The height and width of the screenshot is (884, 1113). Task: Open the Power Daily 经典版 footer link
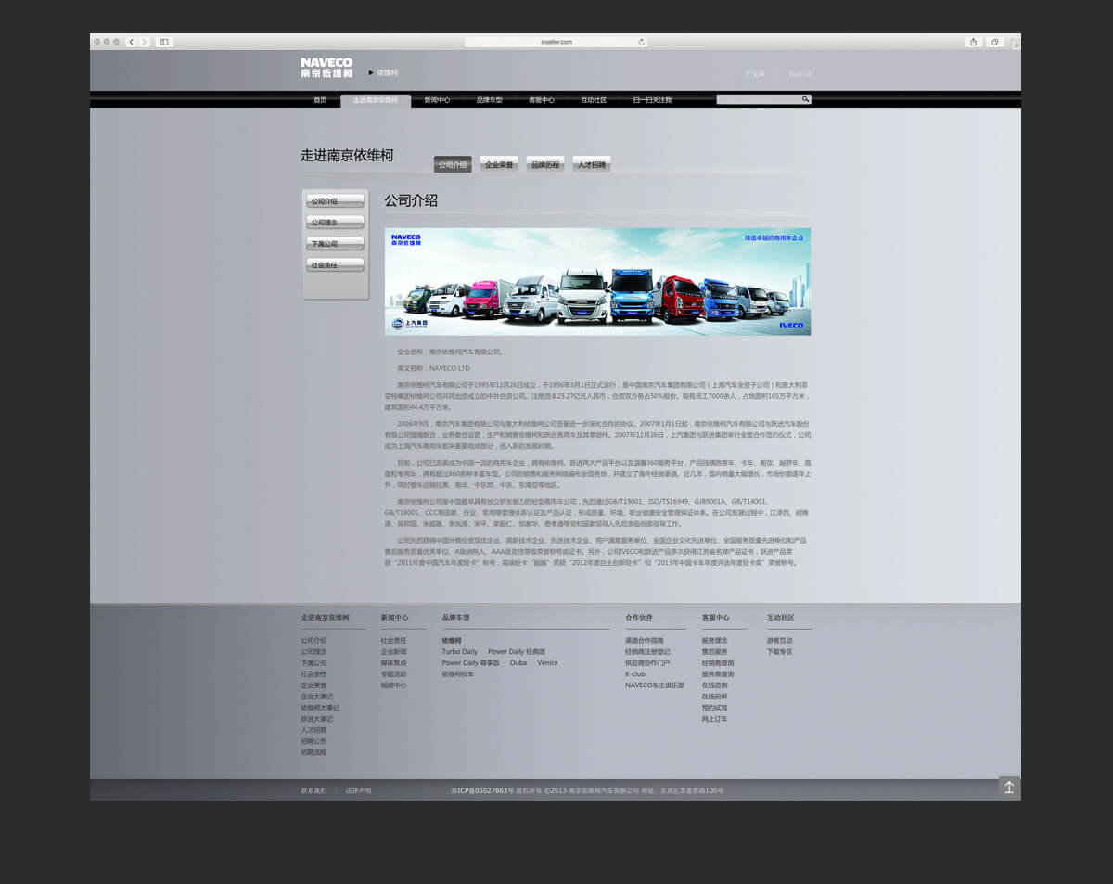517,652
